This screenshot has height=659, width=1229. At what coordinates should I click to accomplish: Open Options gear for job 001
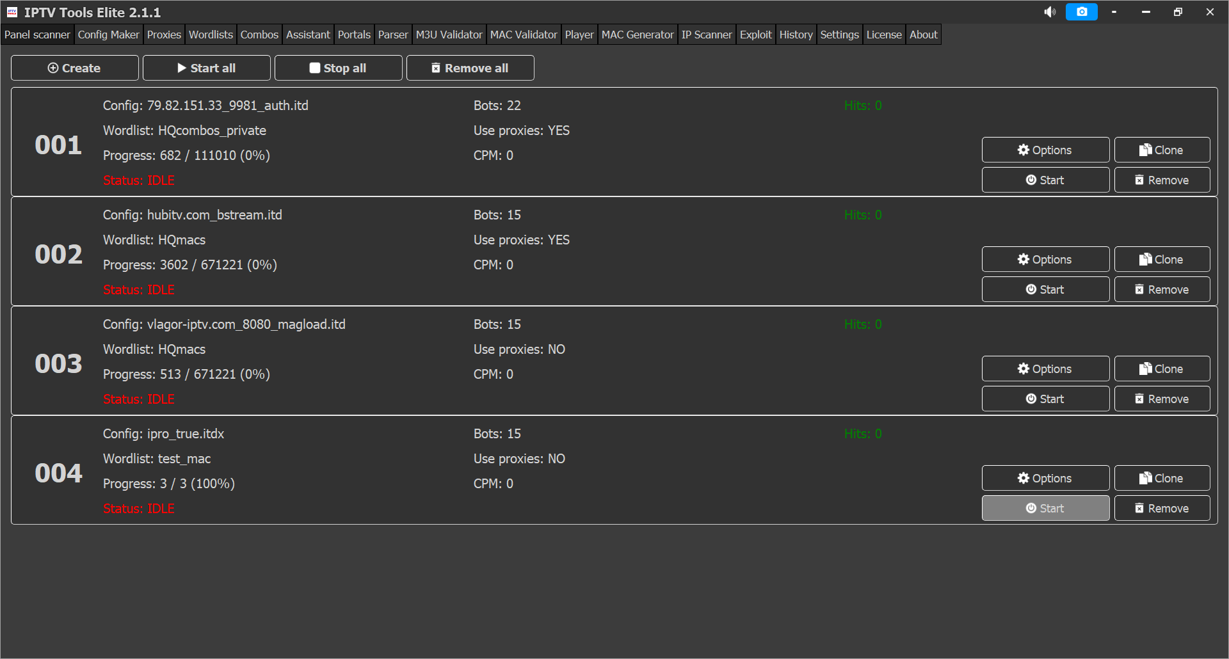[x=1045, y=150]
